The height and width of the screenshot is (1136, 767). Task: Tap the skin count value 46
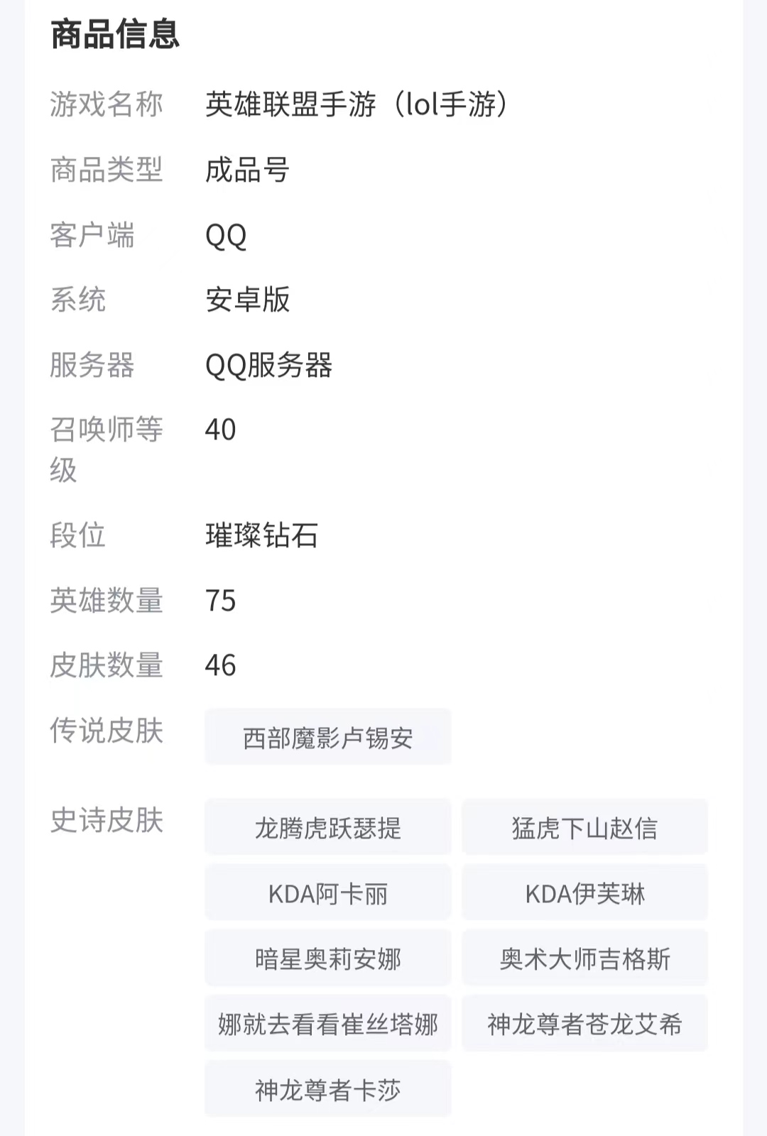point(220,665)
